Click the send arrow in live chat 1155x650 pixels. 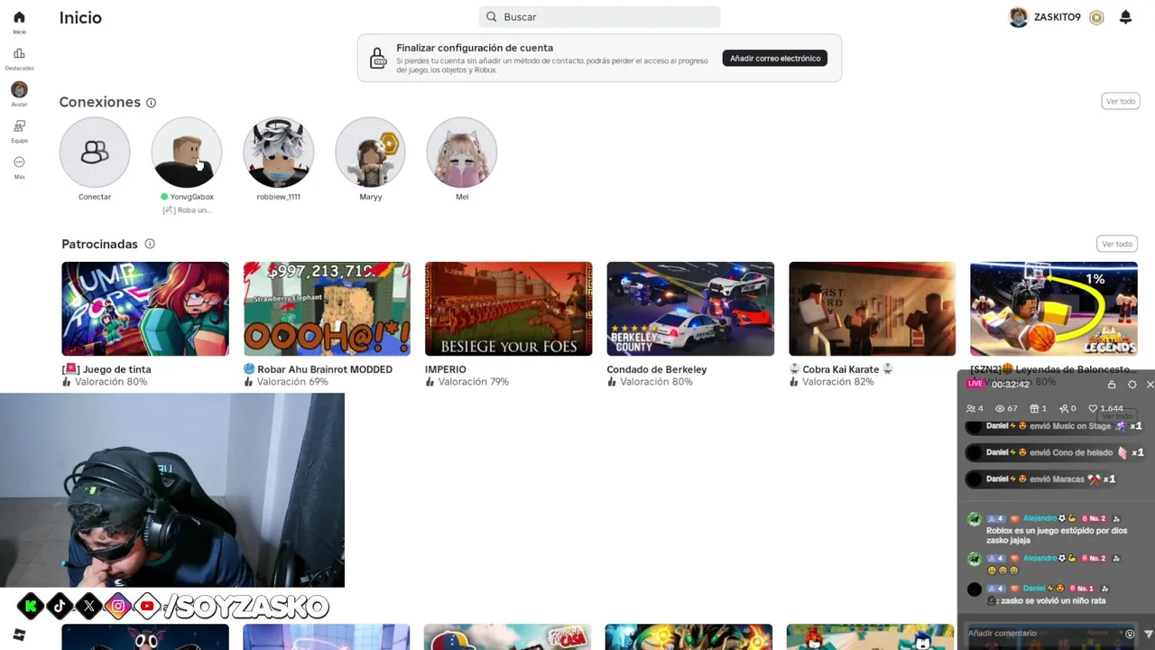click(x=1148, y=634)
